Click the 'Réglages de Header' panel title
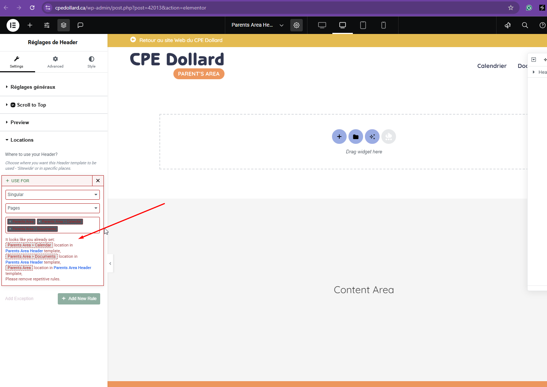 53,42
